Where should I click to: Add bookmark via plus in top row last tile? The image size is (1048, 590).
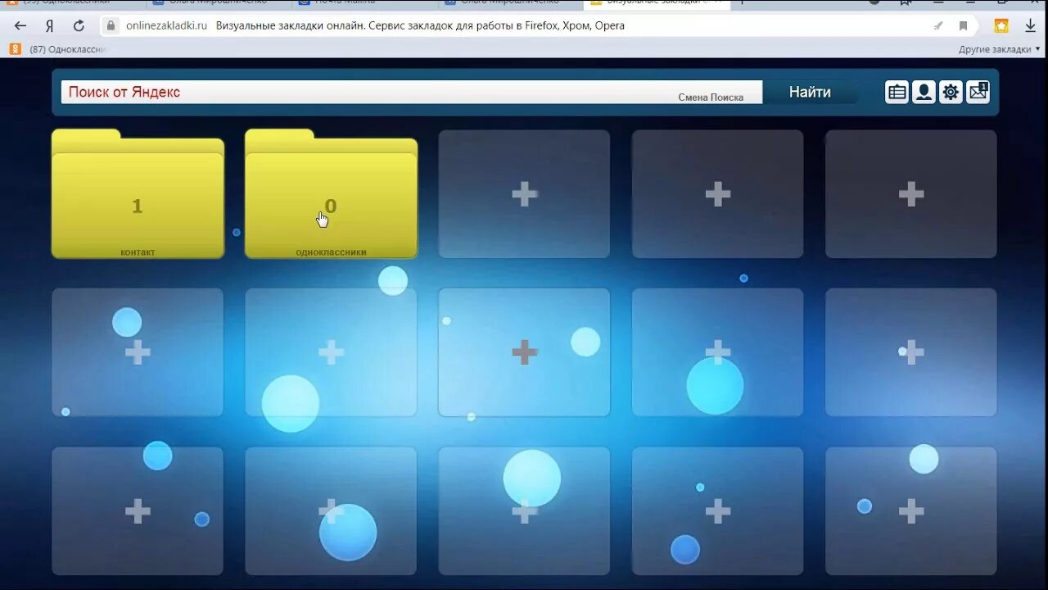911,194
